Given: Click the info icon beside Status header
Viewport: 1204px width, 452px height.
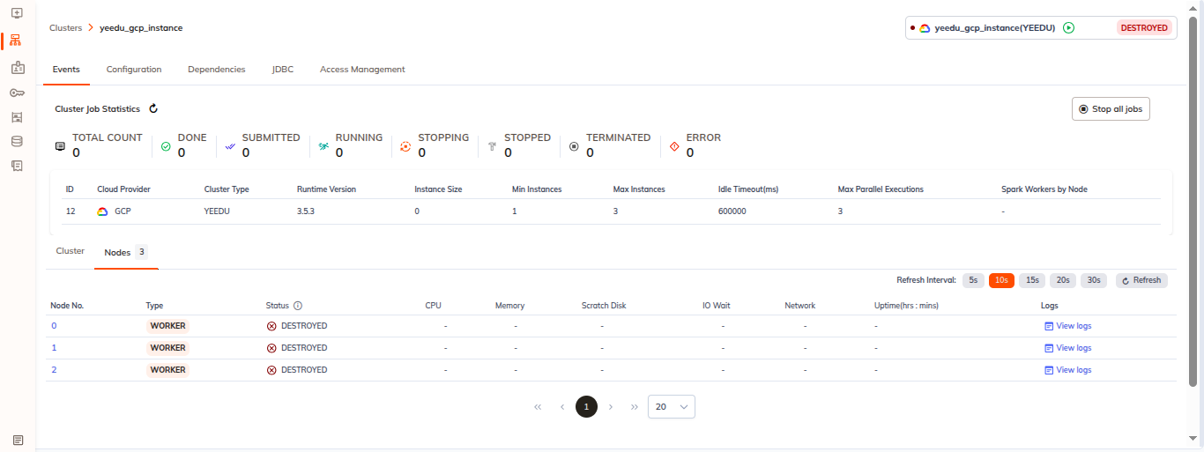Looking at the screenshot, I should [298, 306].
